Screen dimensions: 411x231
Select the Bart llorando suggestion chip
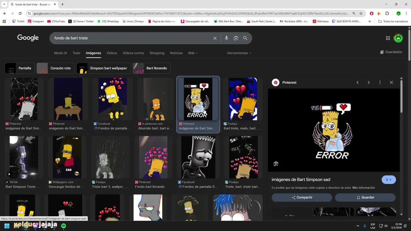point(152,68)
